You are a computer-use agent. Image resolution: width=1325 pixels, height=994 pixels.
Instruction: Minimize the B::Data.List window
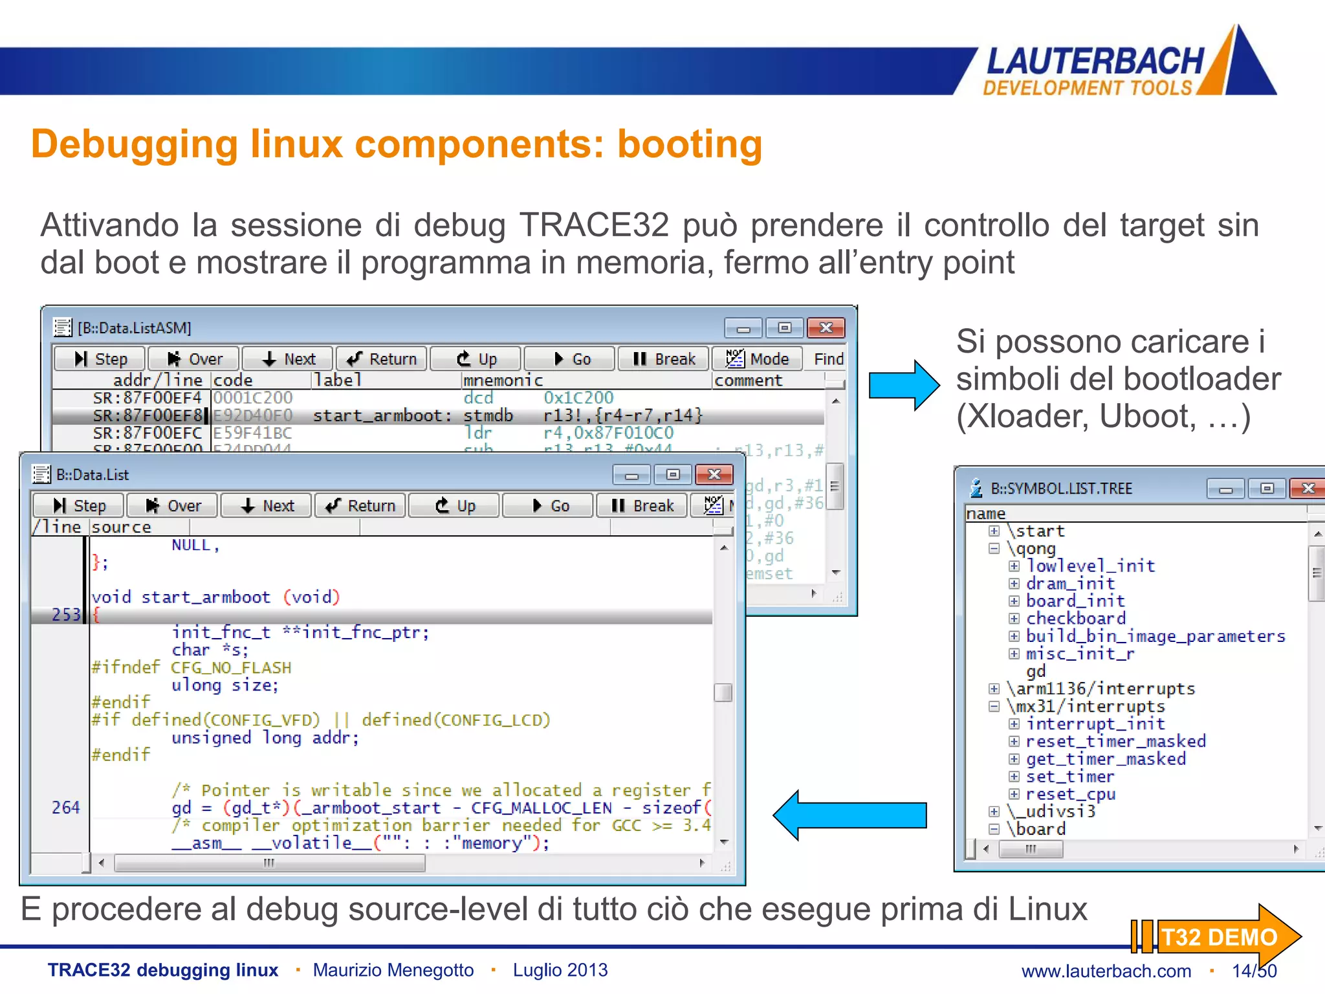(x=631, y=475)
